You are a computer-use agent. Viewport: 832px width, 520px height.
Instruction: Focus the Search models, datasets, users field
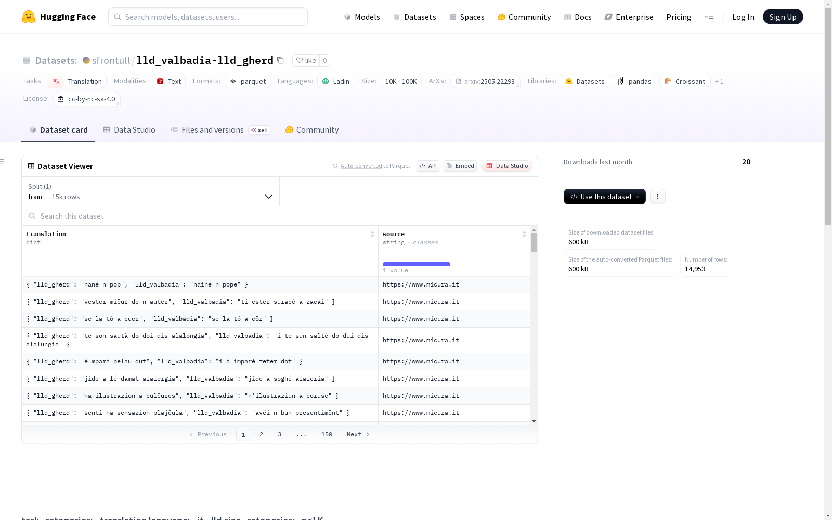coord(208,17)
